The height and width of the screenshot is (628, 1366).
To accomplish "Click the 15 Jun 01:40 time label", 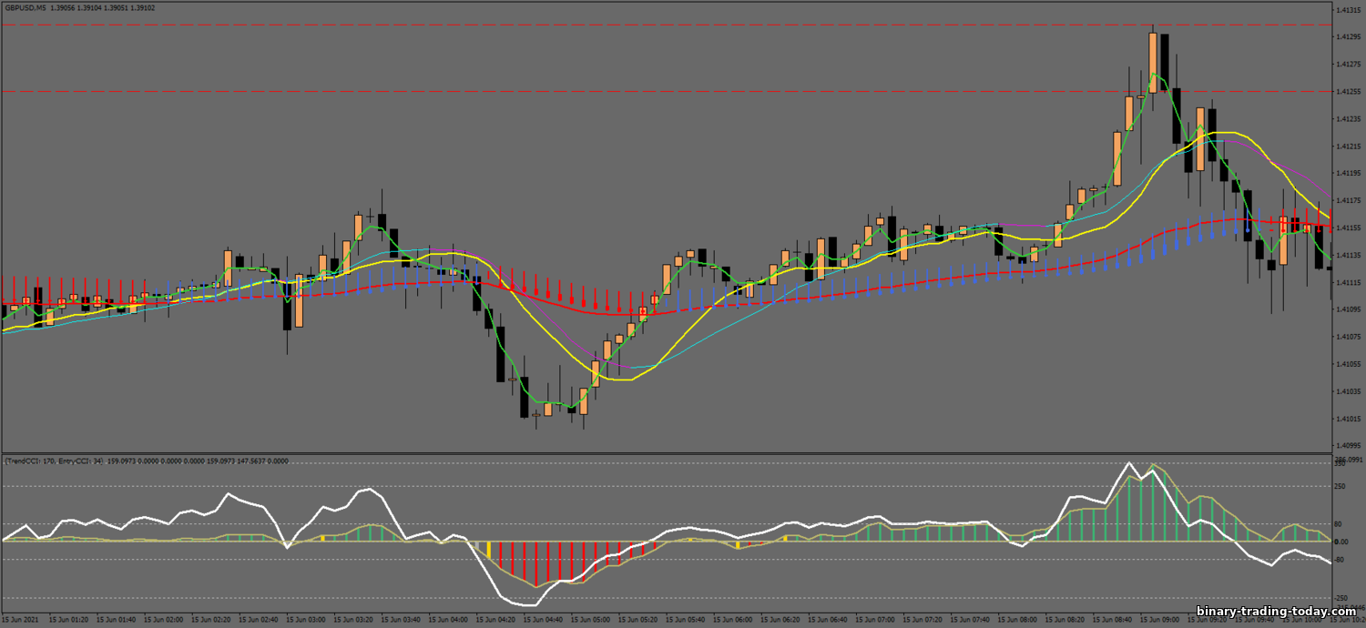I will point(118,619).
